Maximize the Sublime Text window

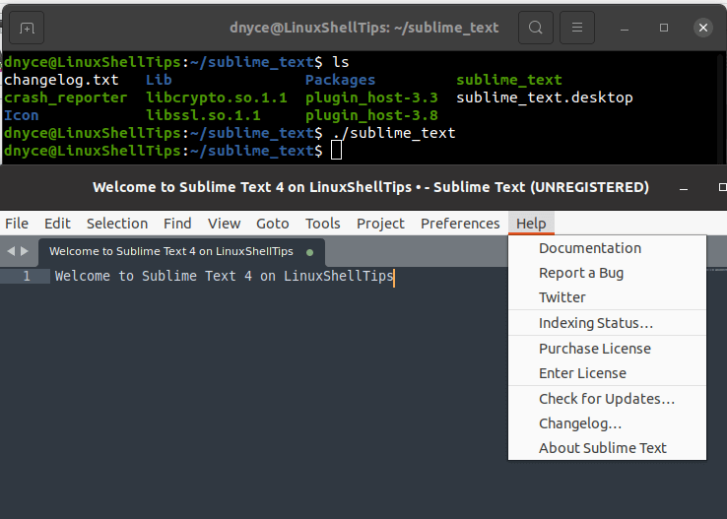pyautogui.click(x=722, y=187)
